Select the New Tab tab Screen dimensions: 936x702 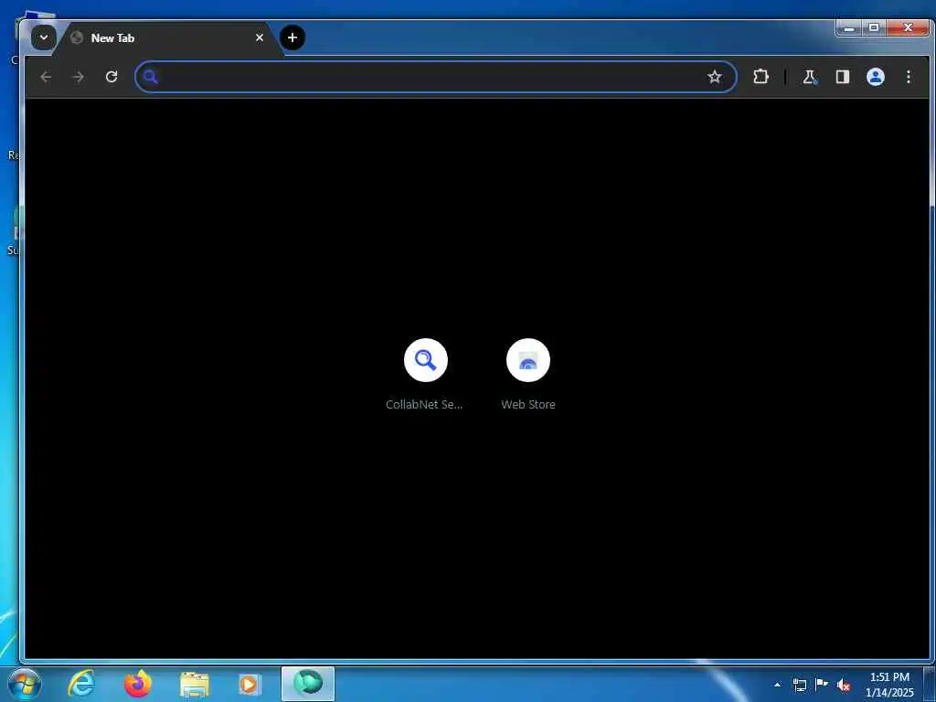[x=165, y=38]
